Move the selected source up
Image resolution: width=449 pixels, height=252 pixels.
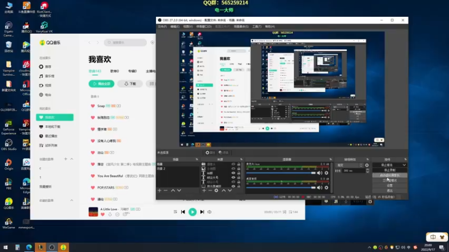[x=223, y=190]
